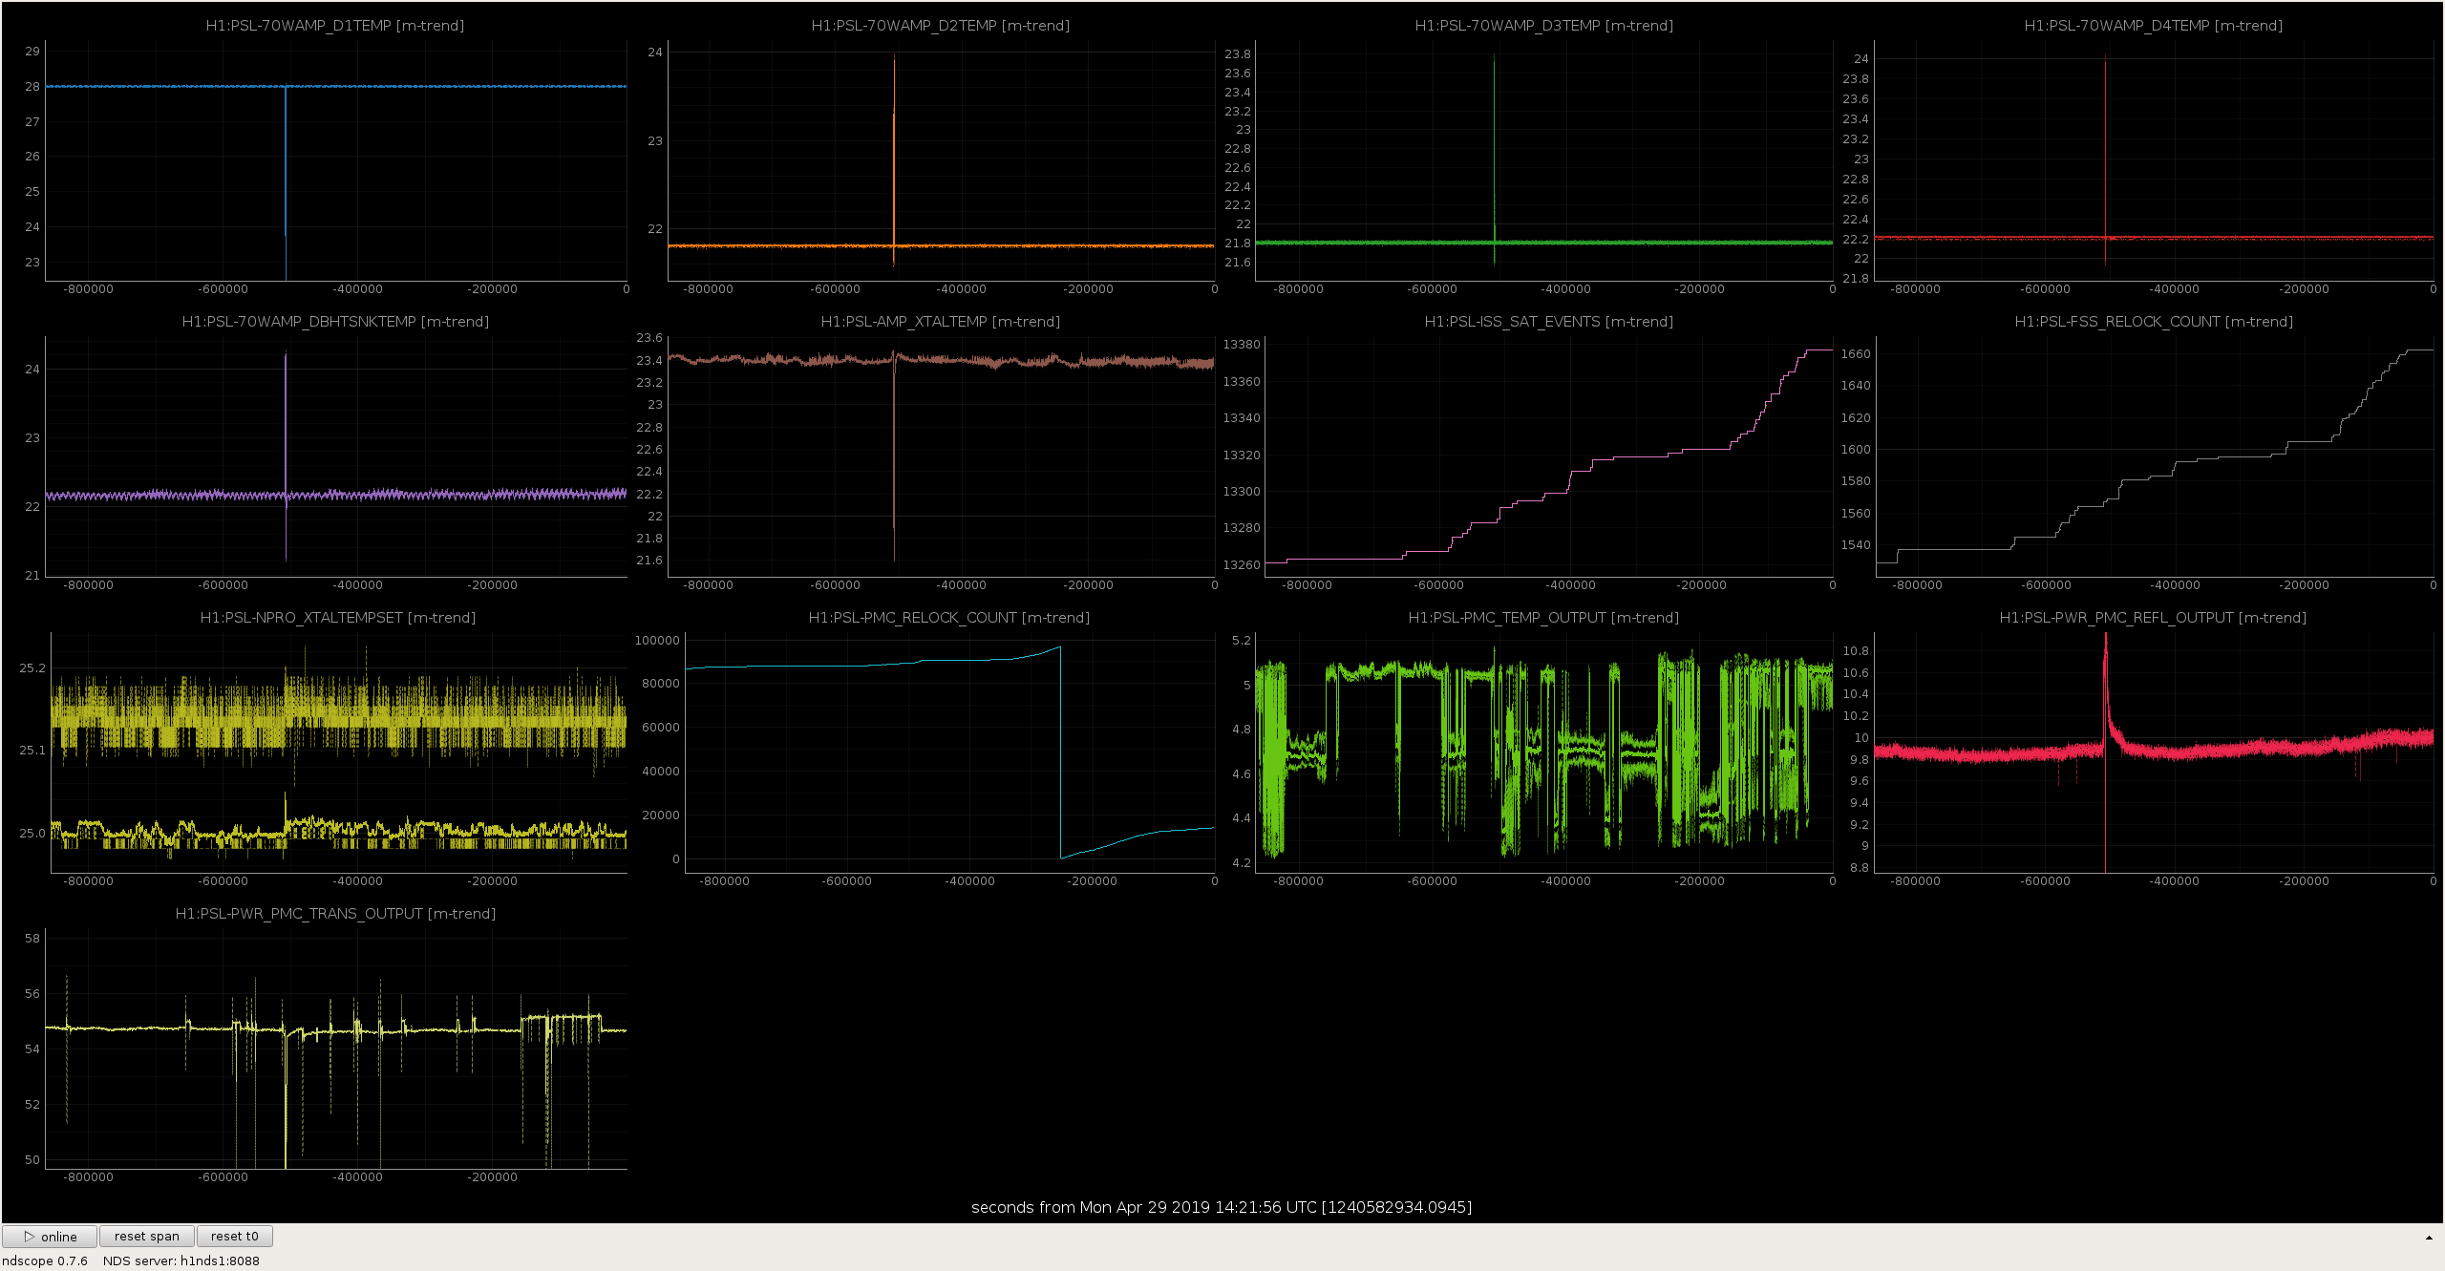Click the 100000 y-axis label on PMC_RELOCK_COUNT
Image resolution: width=2445 pixels, height=1271 pixels.
click(x=657, y=641)
